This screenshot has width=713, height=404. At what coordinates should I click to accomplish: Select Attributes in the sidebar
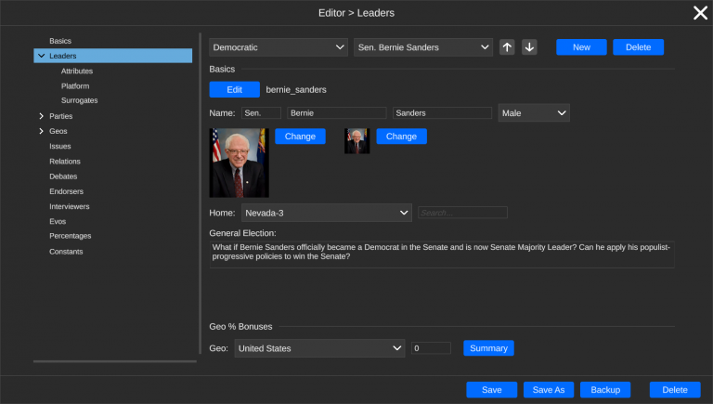(x=77, y=72)
